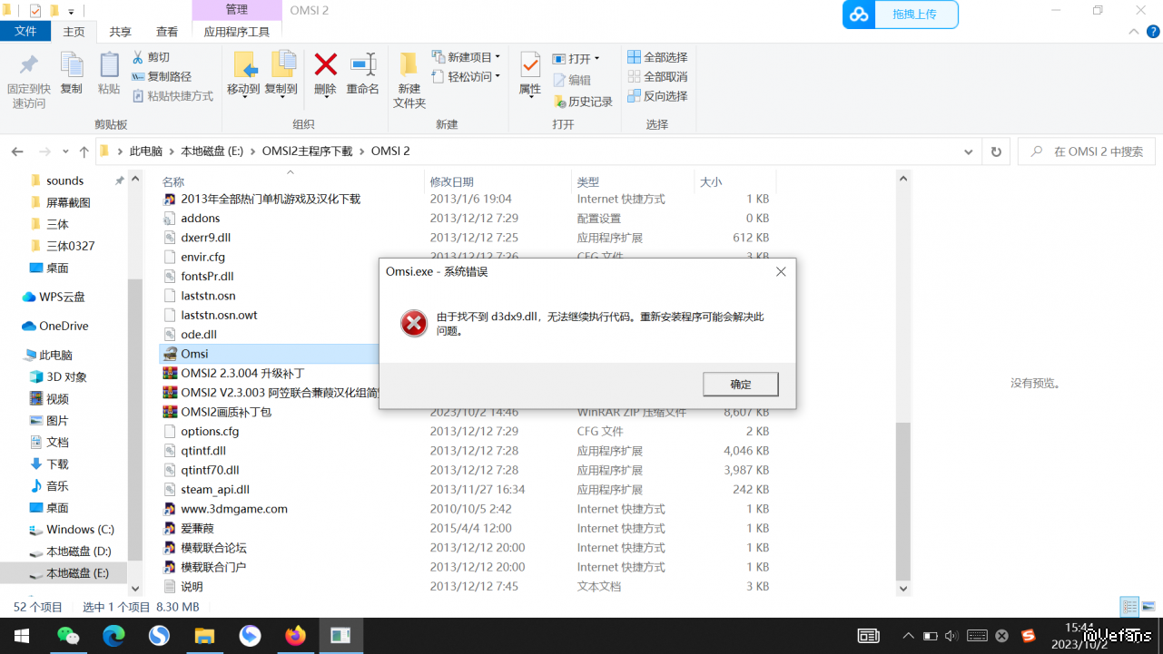Image resolution: width=1163 pixels, height=654 pixels.
Task: Switch to the 查看 ribbon tab
Action: pos(167,32)
